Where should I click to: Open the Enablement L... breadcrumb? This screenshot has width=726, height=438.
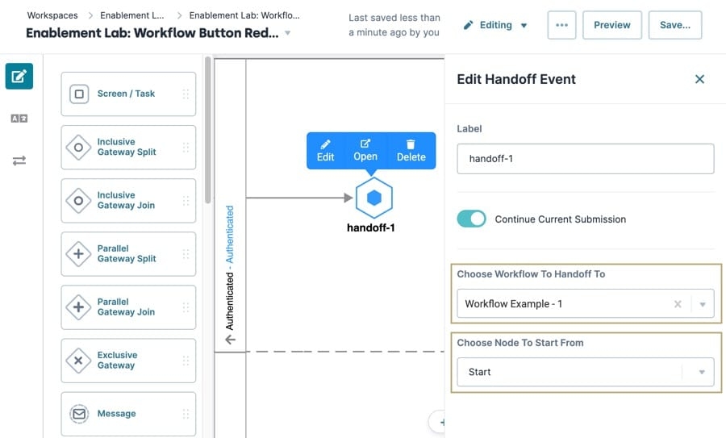pyautogui.click(x=132, y=15)
